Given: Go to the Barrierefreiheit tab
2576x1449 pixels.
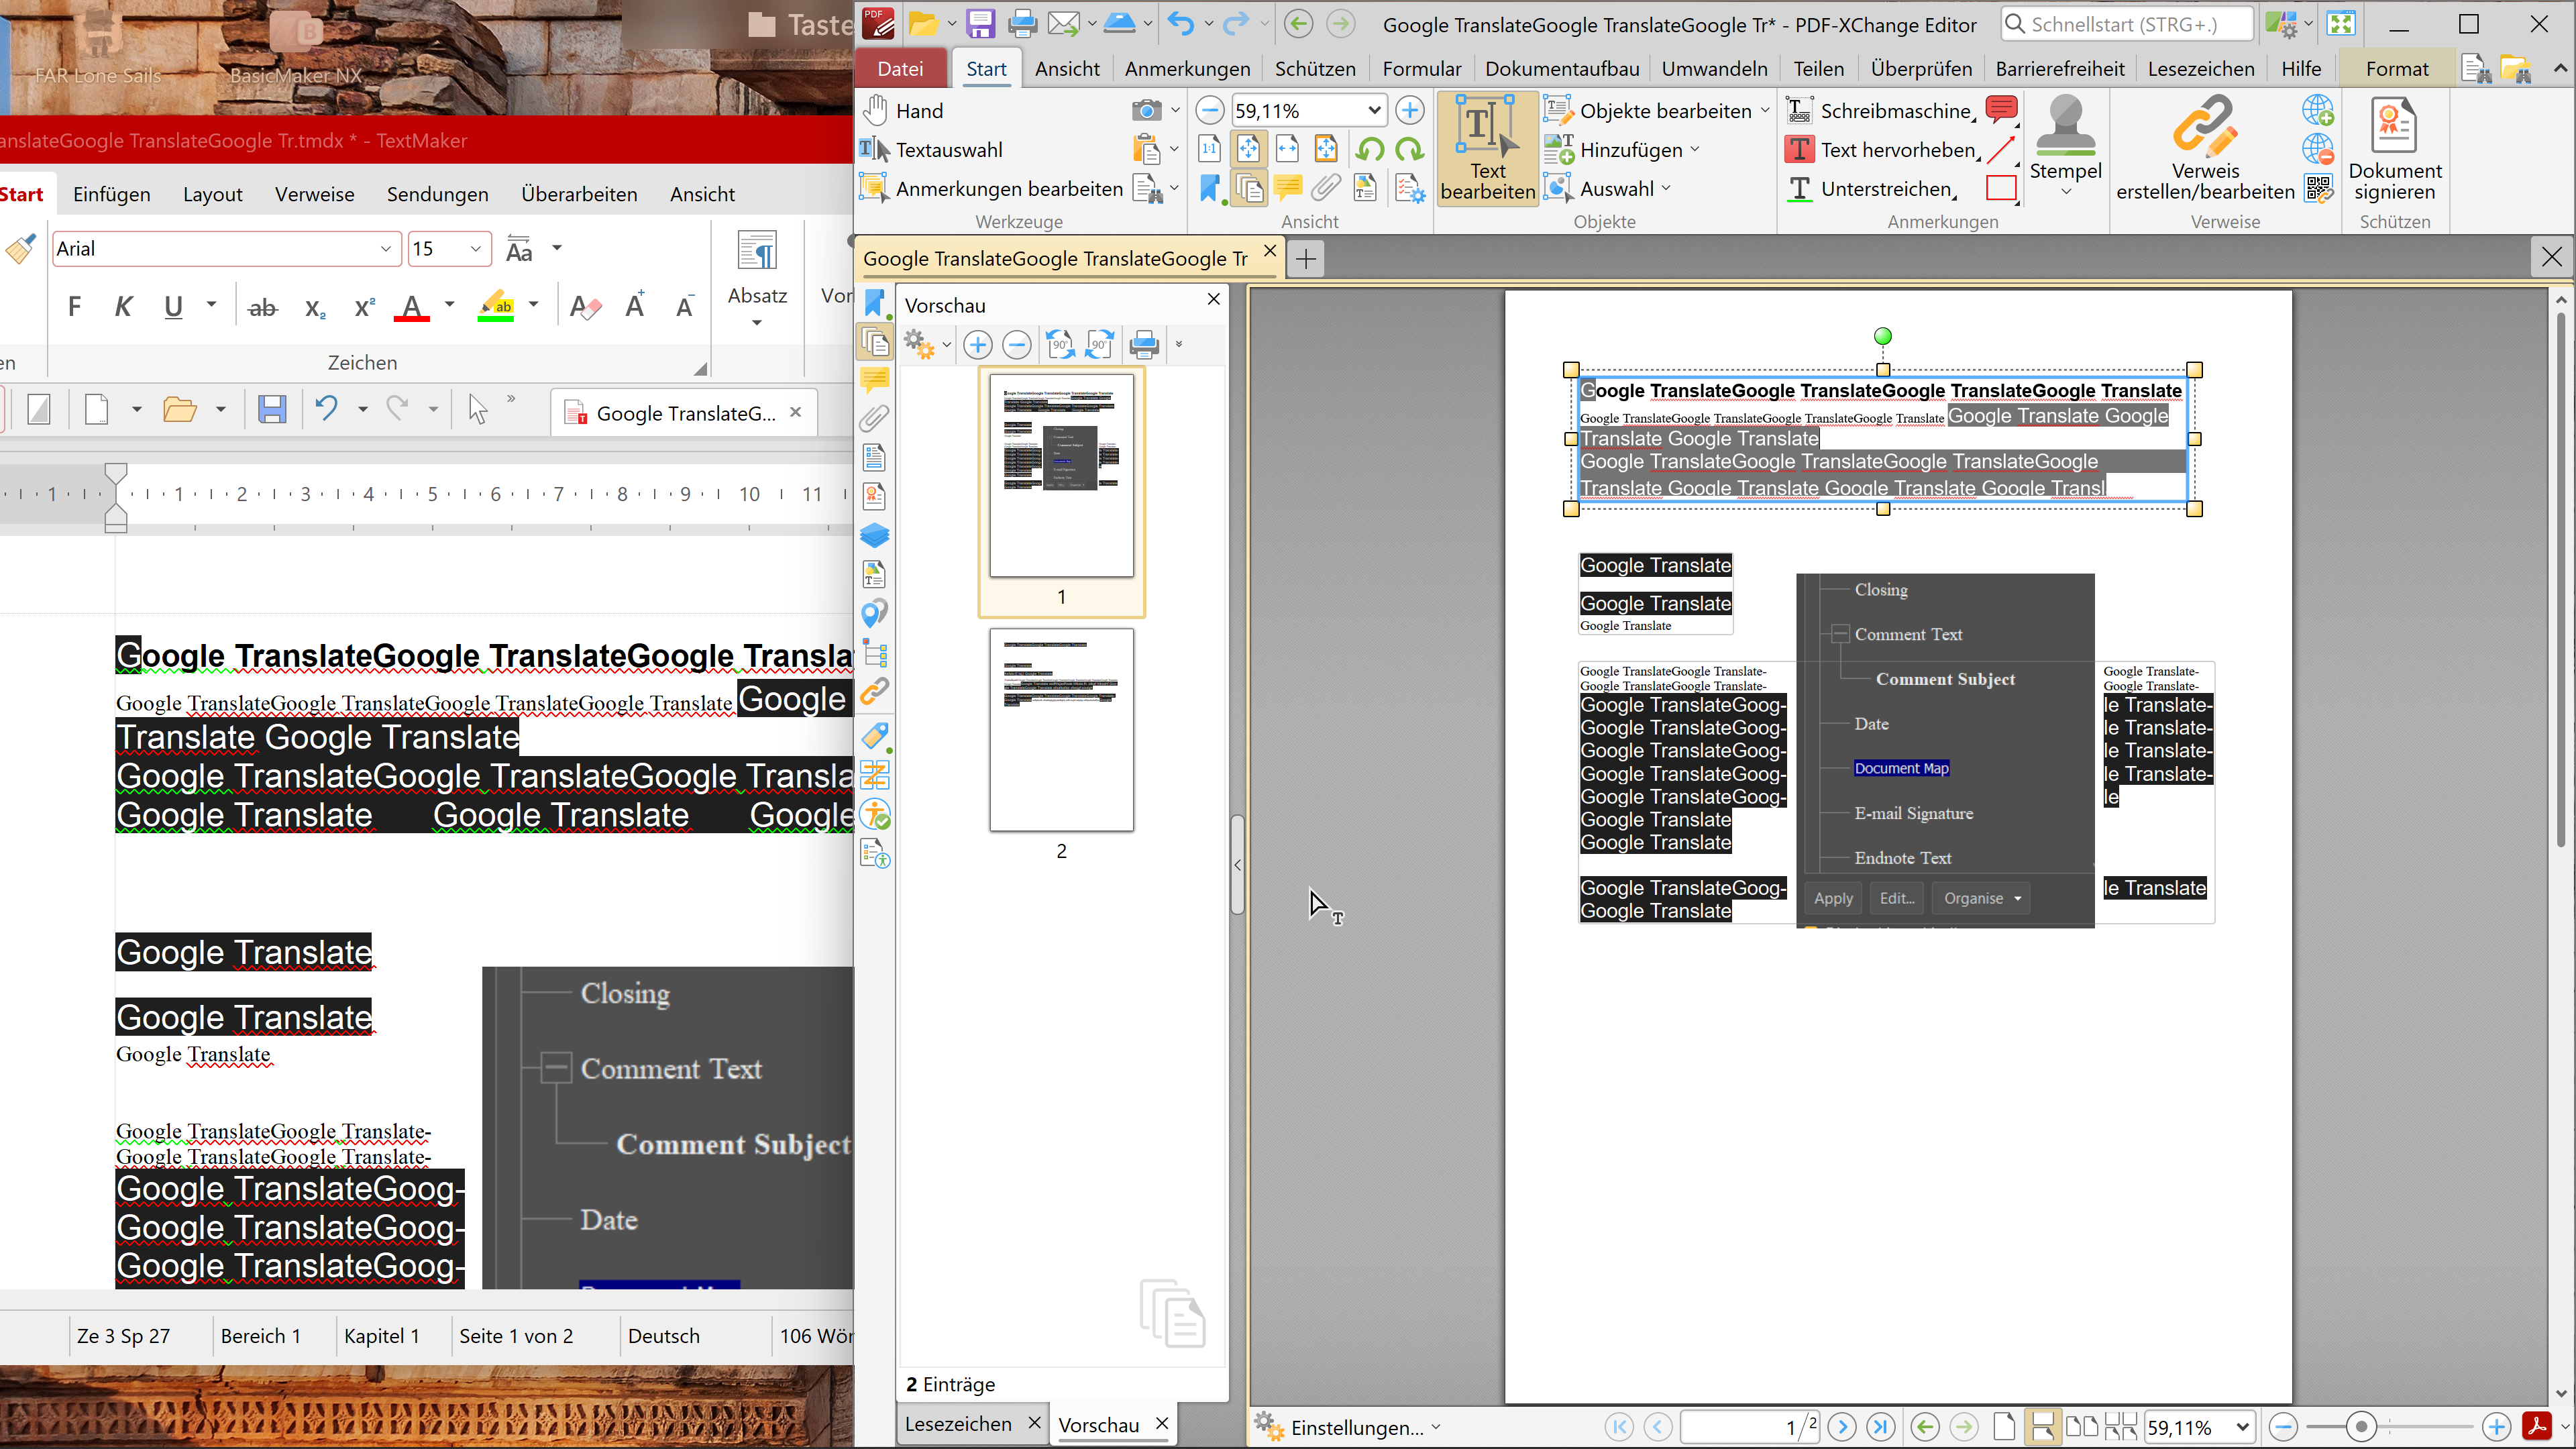Looking at the screenshot, I should [x=2060, y=69].
